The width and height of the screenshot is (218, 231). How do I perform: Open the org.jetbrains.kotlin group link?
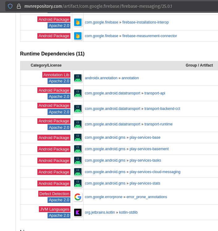pyautogui.click(x=100, y=212)
